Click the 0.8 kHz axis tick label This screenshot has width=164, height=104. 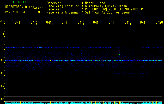2,73
